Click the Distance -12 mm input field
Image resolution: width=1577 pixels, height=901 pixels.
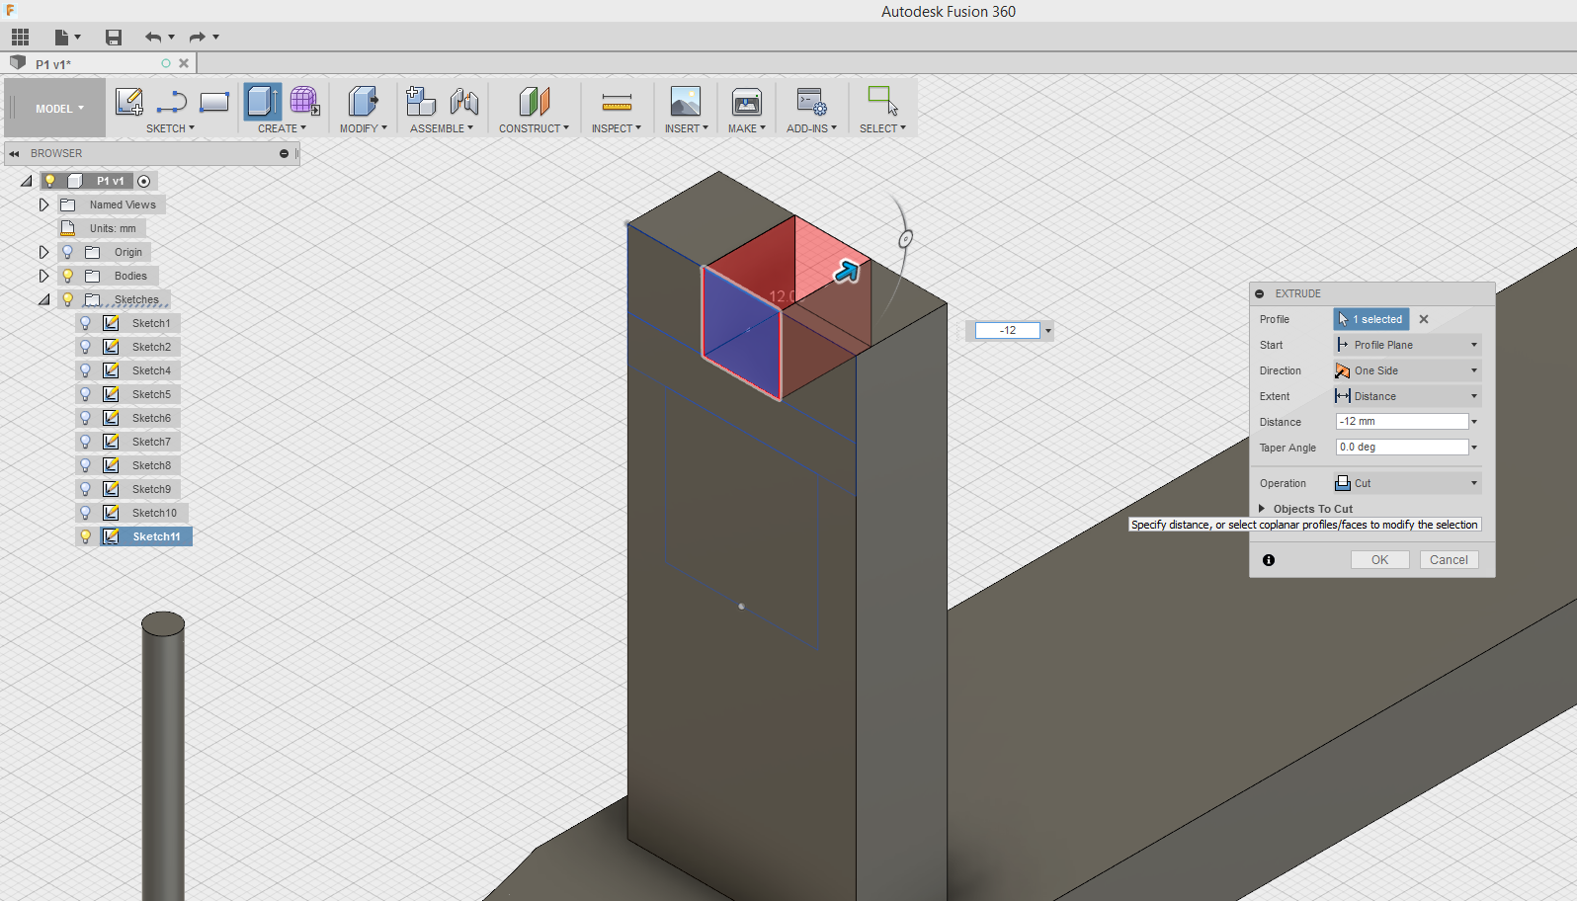[1402, 422]
